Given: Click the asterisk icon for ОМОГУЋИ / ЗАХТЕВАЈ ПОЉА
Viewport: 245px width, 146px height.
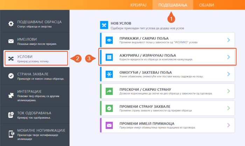Looking at the screenshot, I should [x=109, y=74].
